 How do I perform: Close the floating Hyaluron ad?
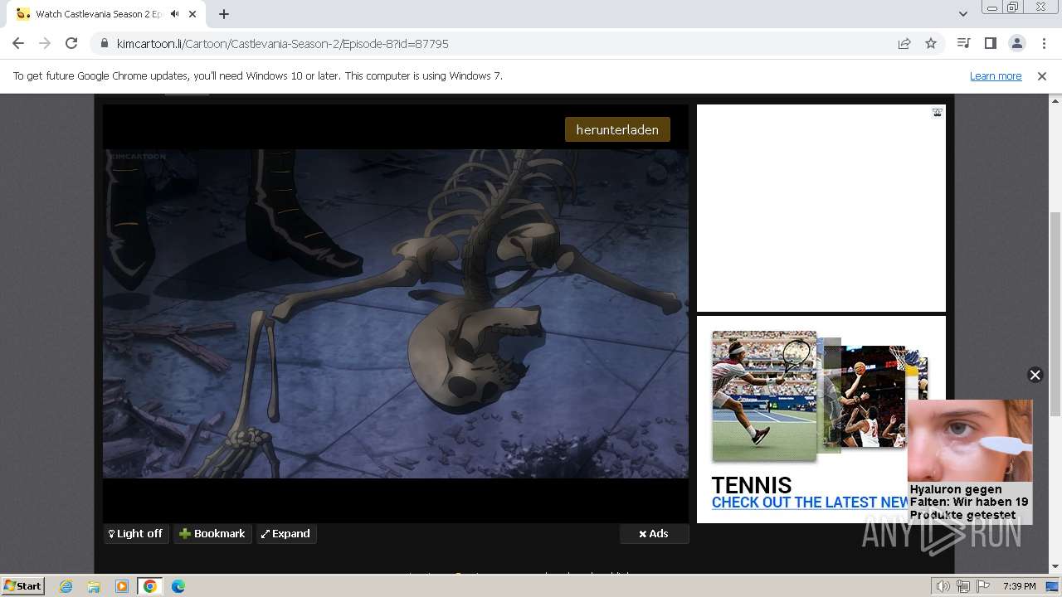coord(1035,375)
